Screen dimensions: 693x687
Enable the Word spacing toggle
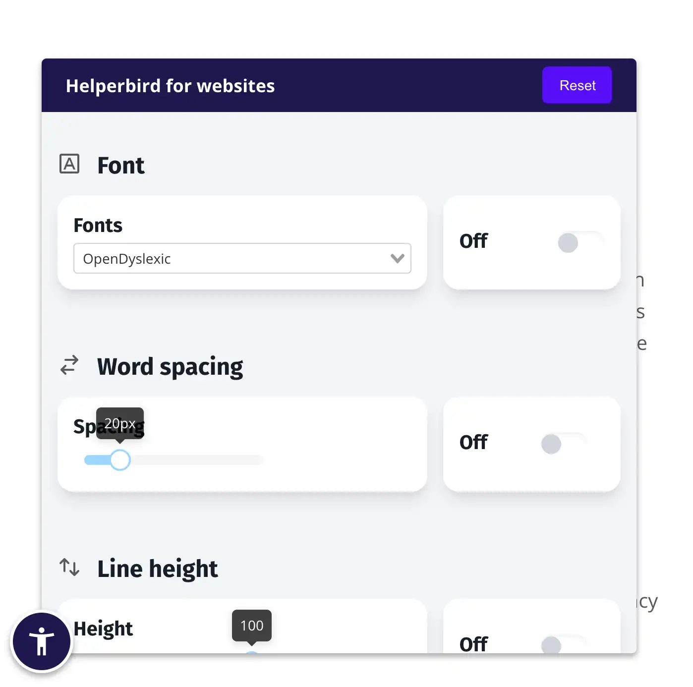pos(564,444)
